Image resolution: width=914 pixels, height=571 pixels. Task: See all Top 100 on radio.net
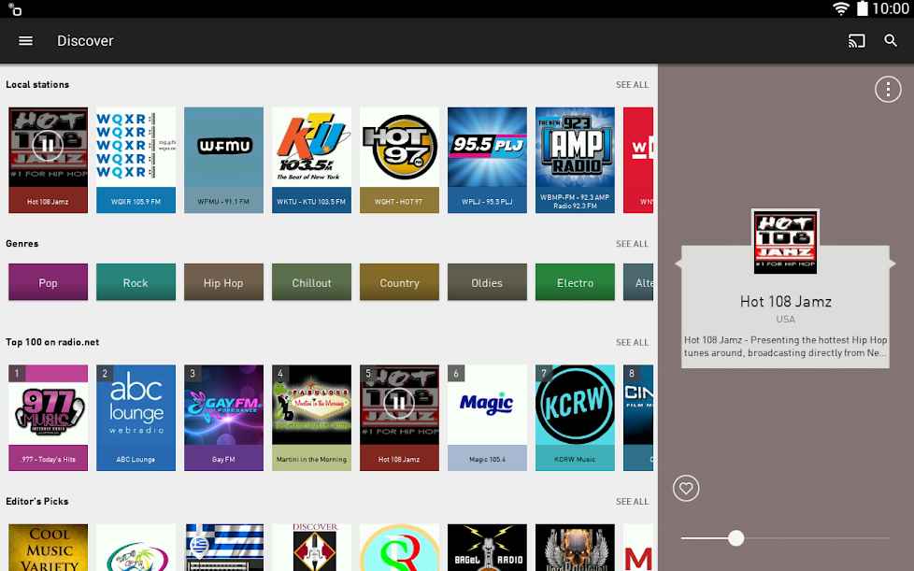(x=633, y=343)
